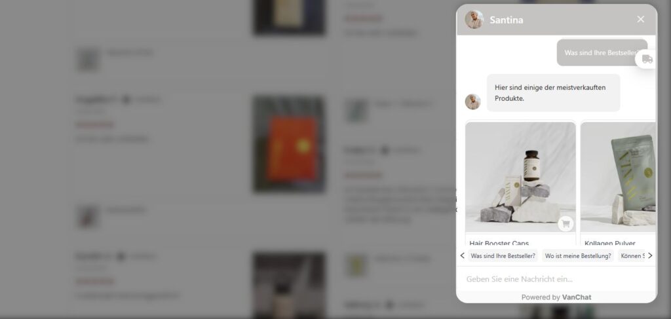Click the Santina name in header
Image resolution: width=671 pixels, height=319 pixels.
coord(507,20)
